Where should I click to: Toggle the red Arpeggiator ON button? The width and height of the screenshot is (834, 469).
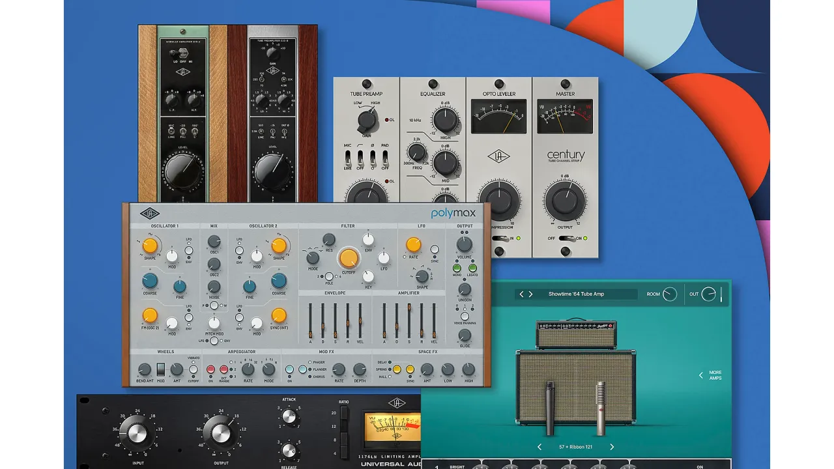(x=210, y=369)
